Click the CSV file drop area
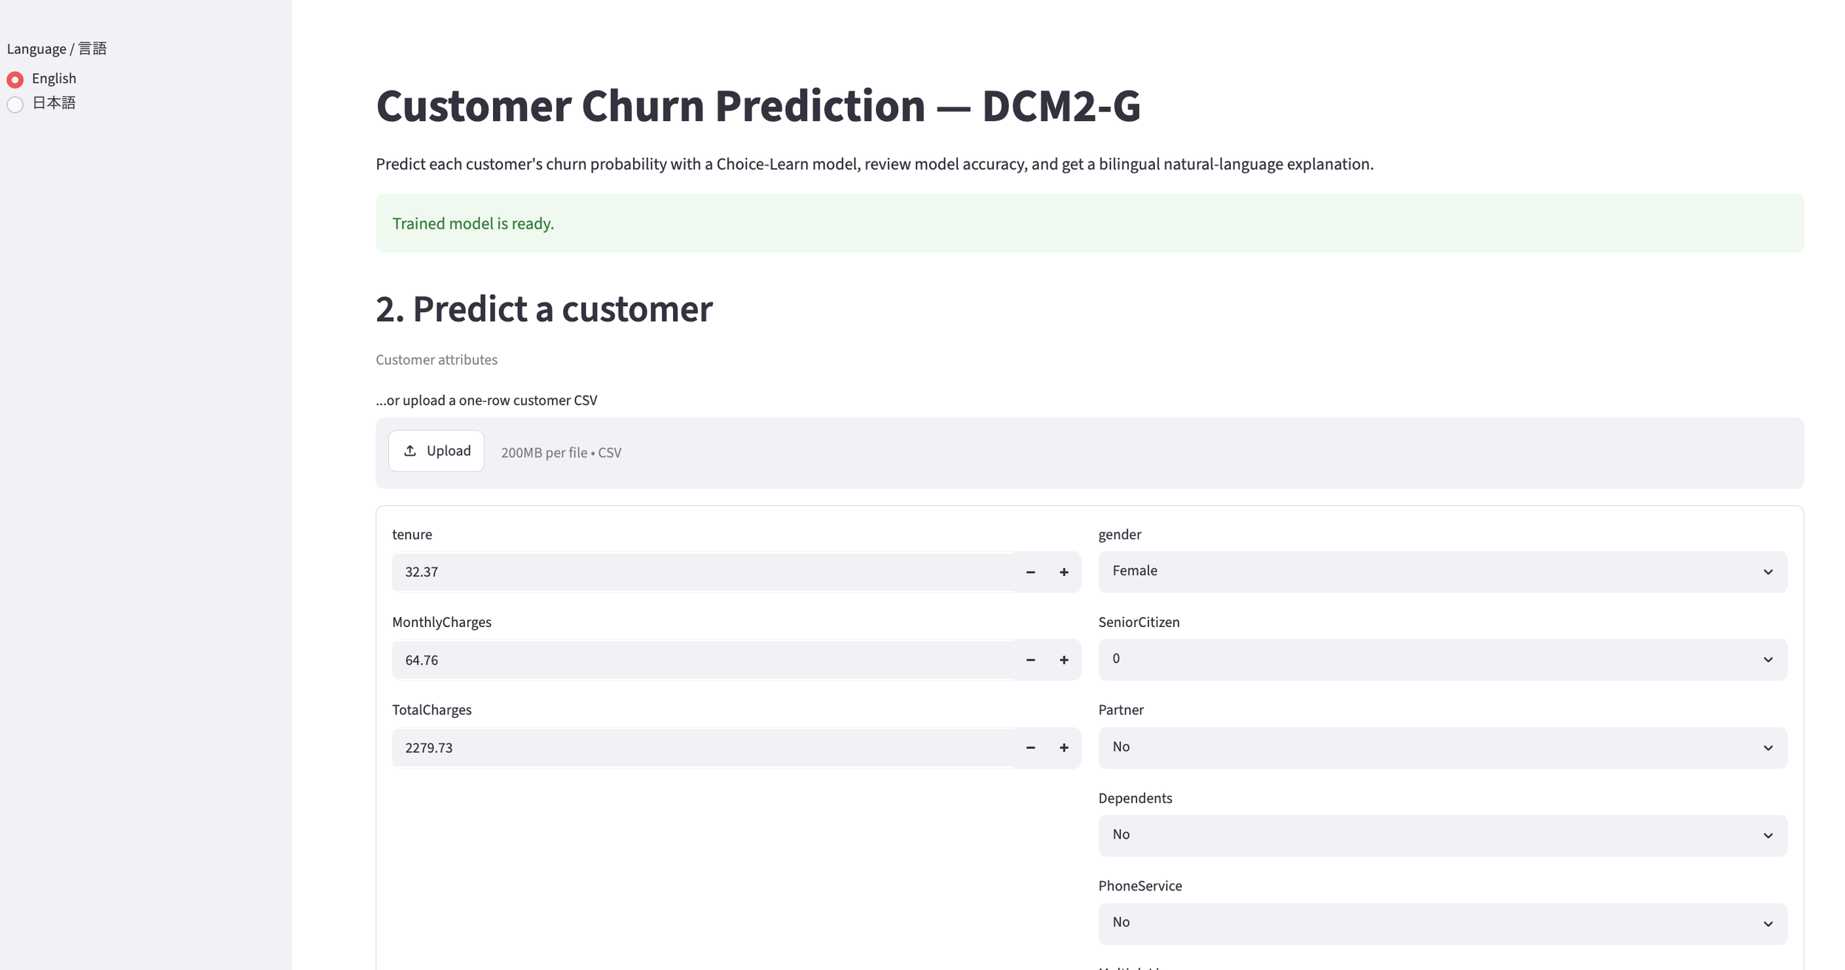Screen dimensions: 1845x970 click(x=1089, y=453)
